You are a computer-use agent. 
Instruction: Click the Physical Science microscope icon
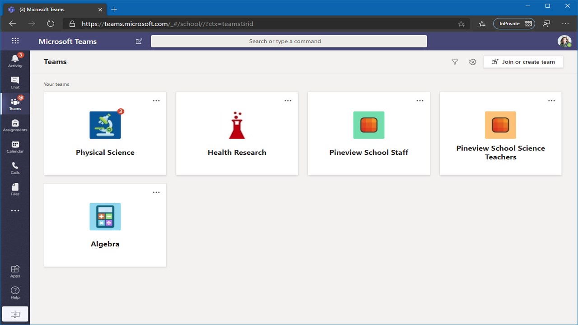click(x=105, y=125)
